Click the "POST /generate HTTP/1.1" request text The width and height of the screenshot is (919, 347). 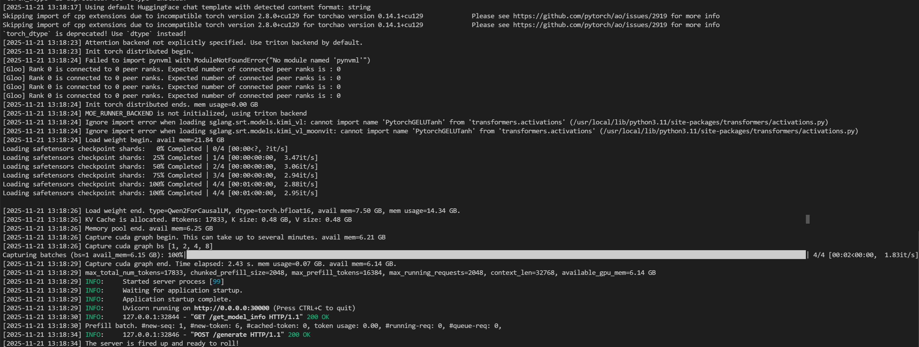click(237, 335)
